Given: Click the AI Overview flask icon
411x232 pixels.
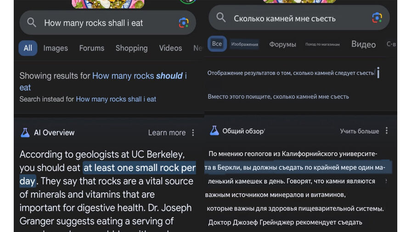Looking at the screenshot, I should pos(25,133).
